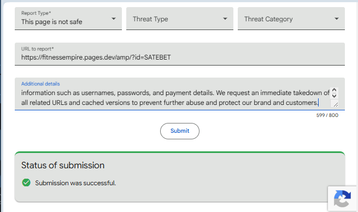Click the textarea resize handle icon
This screenshot has width=358, height=212.
[336, 104]
